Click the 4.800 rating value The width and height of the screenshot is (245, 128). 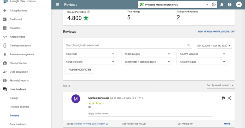[x=74, y=18]
